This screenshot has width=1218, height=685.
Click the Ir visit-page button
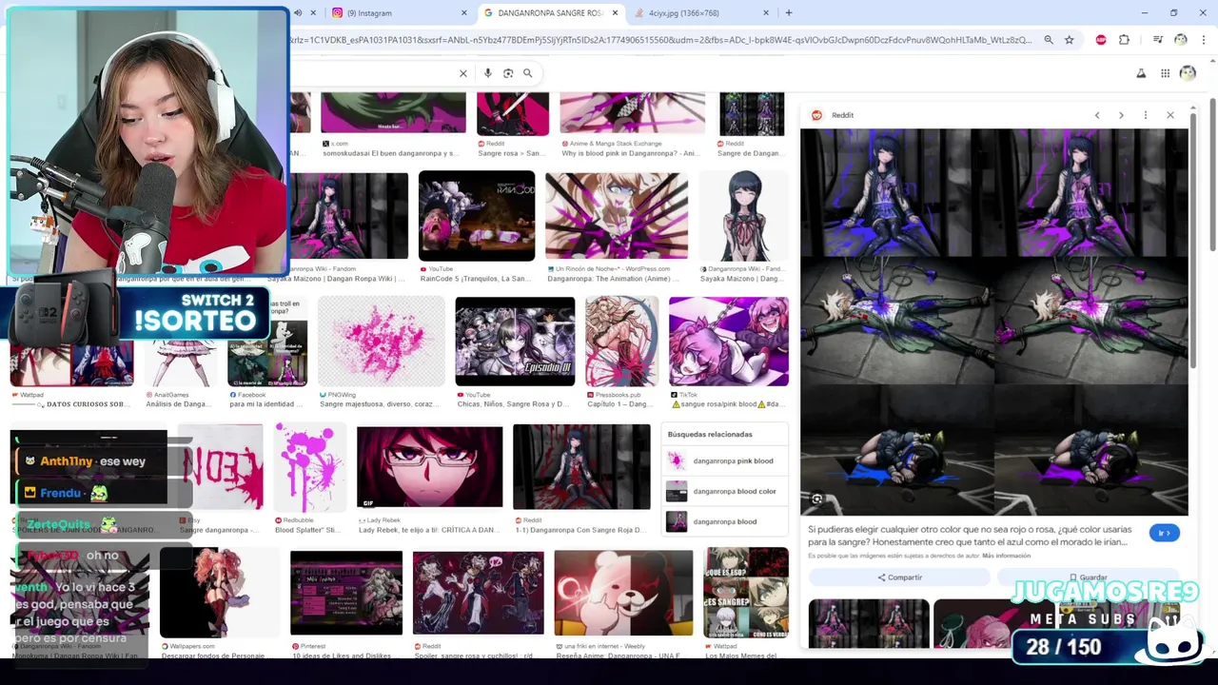click(x=1164, y=533)
